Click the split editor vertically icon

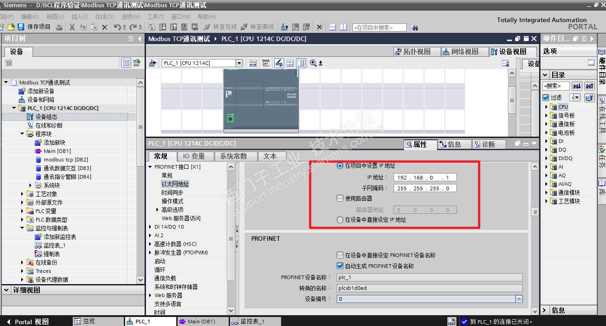pyautogui.click(x=343, y=27)
